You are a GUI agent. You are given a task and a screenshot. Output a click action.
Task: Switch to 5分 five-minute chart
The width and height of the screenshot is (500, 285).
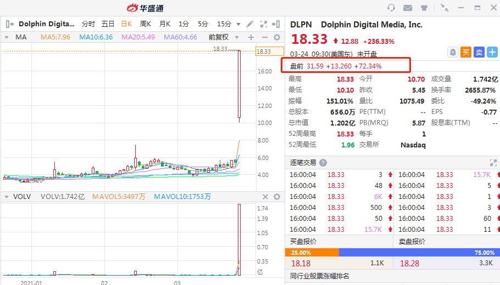coord(203,24)
